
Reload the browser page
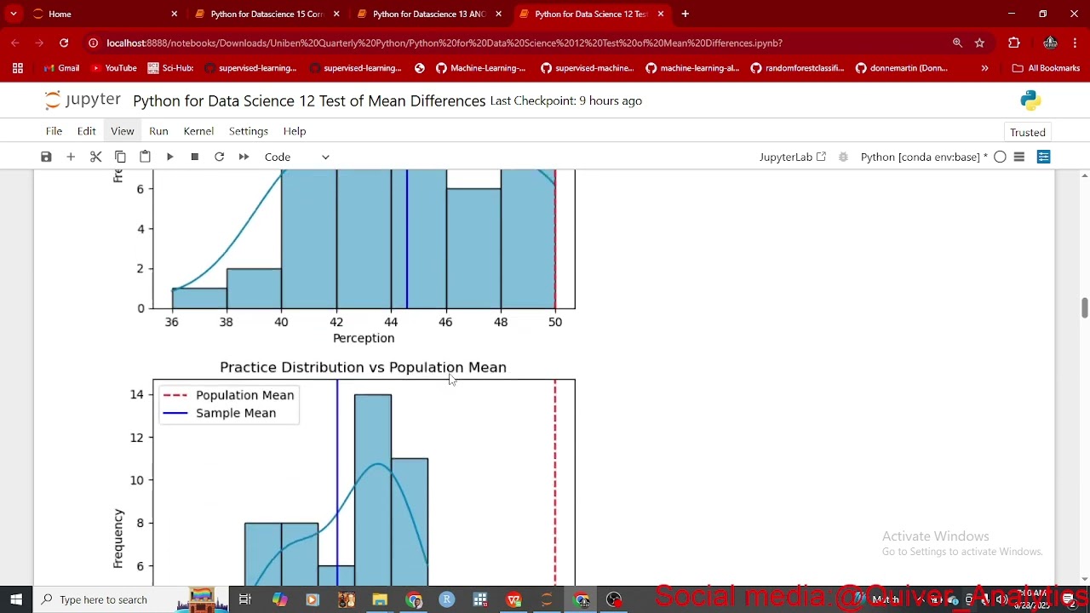pyautogui.click(x=64, y=43)
